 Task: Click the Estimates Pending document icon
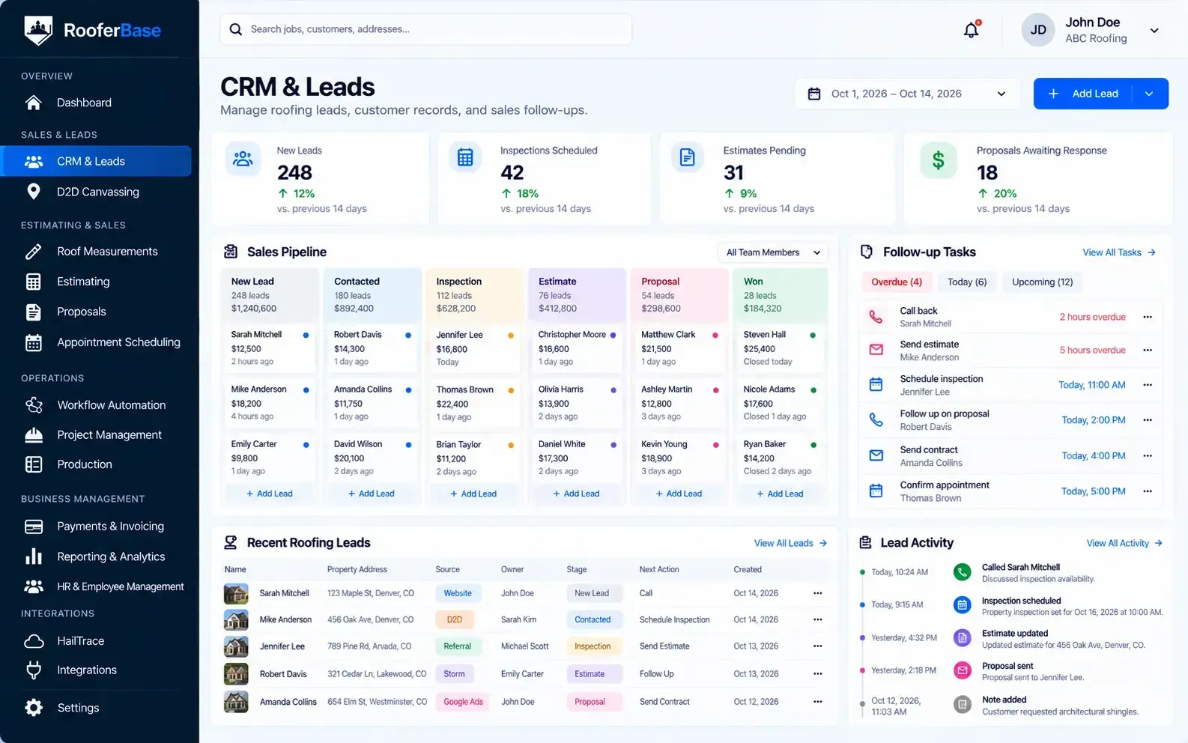click(x=687, y=158)
